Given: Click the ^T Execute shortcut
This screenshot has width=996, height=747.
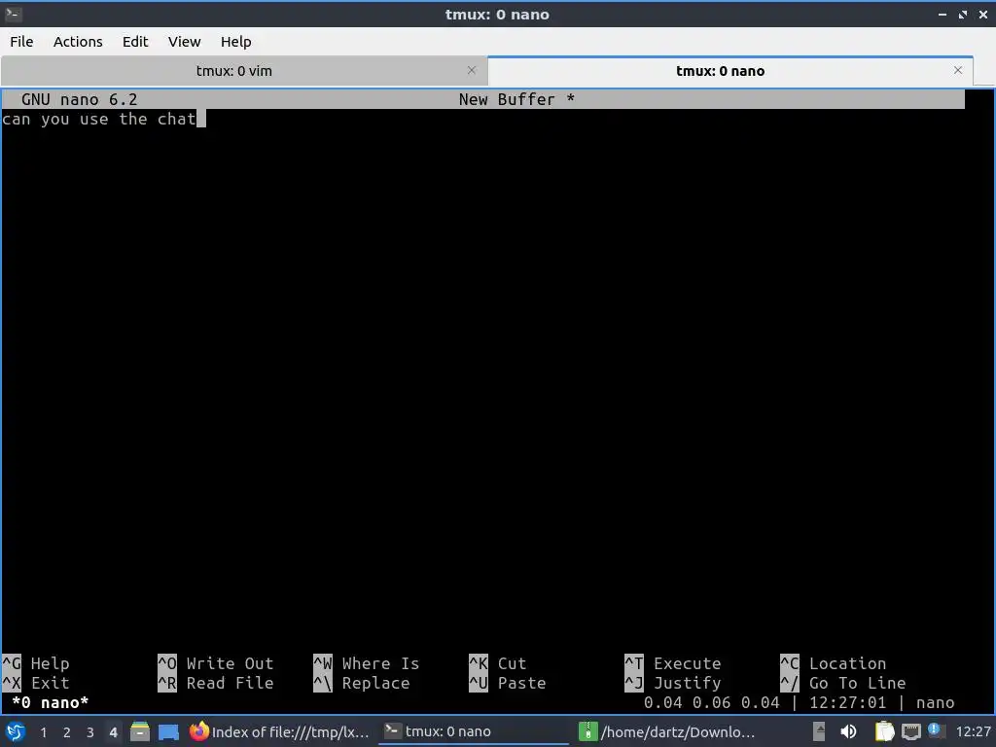Looking at the screenshot, I should pos(673,663).
